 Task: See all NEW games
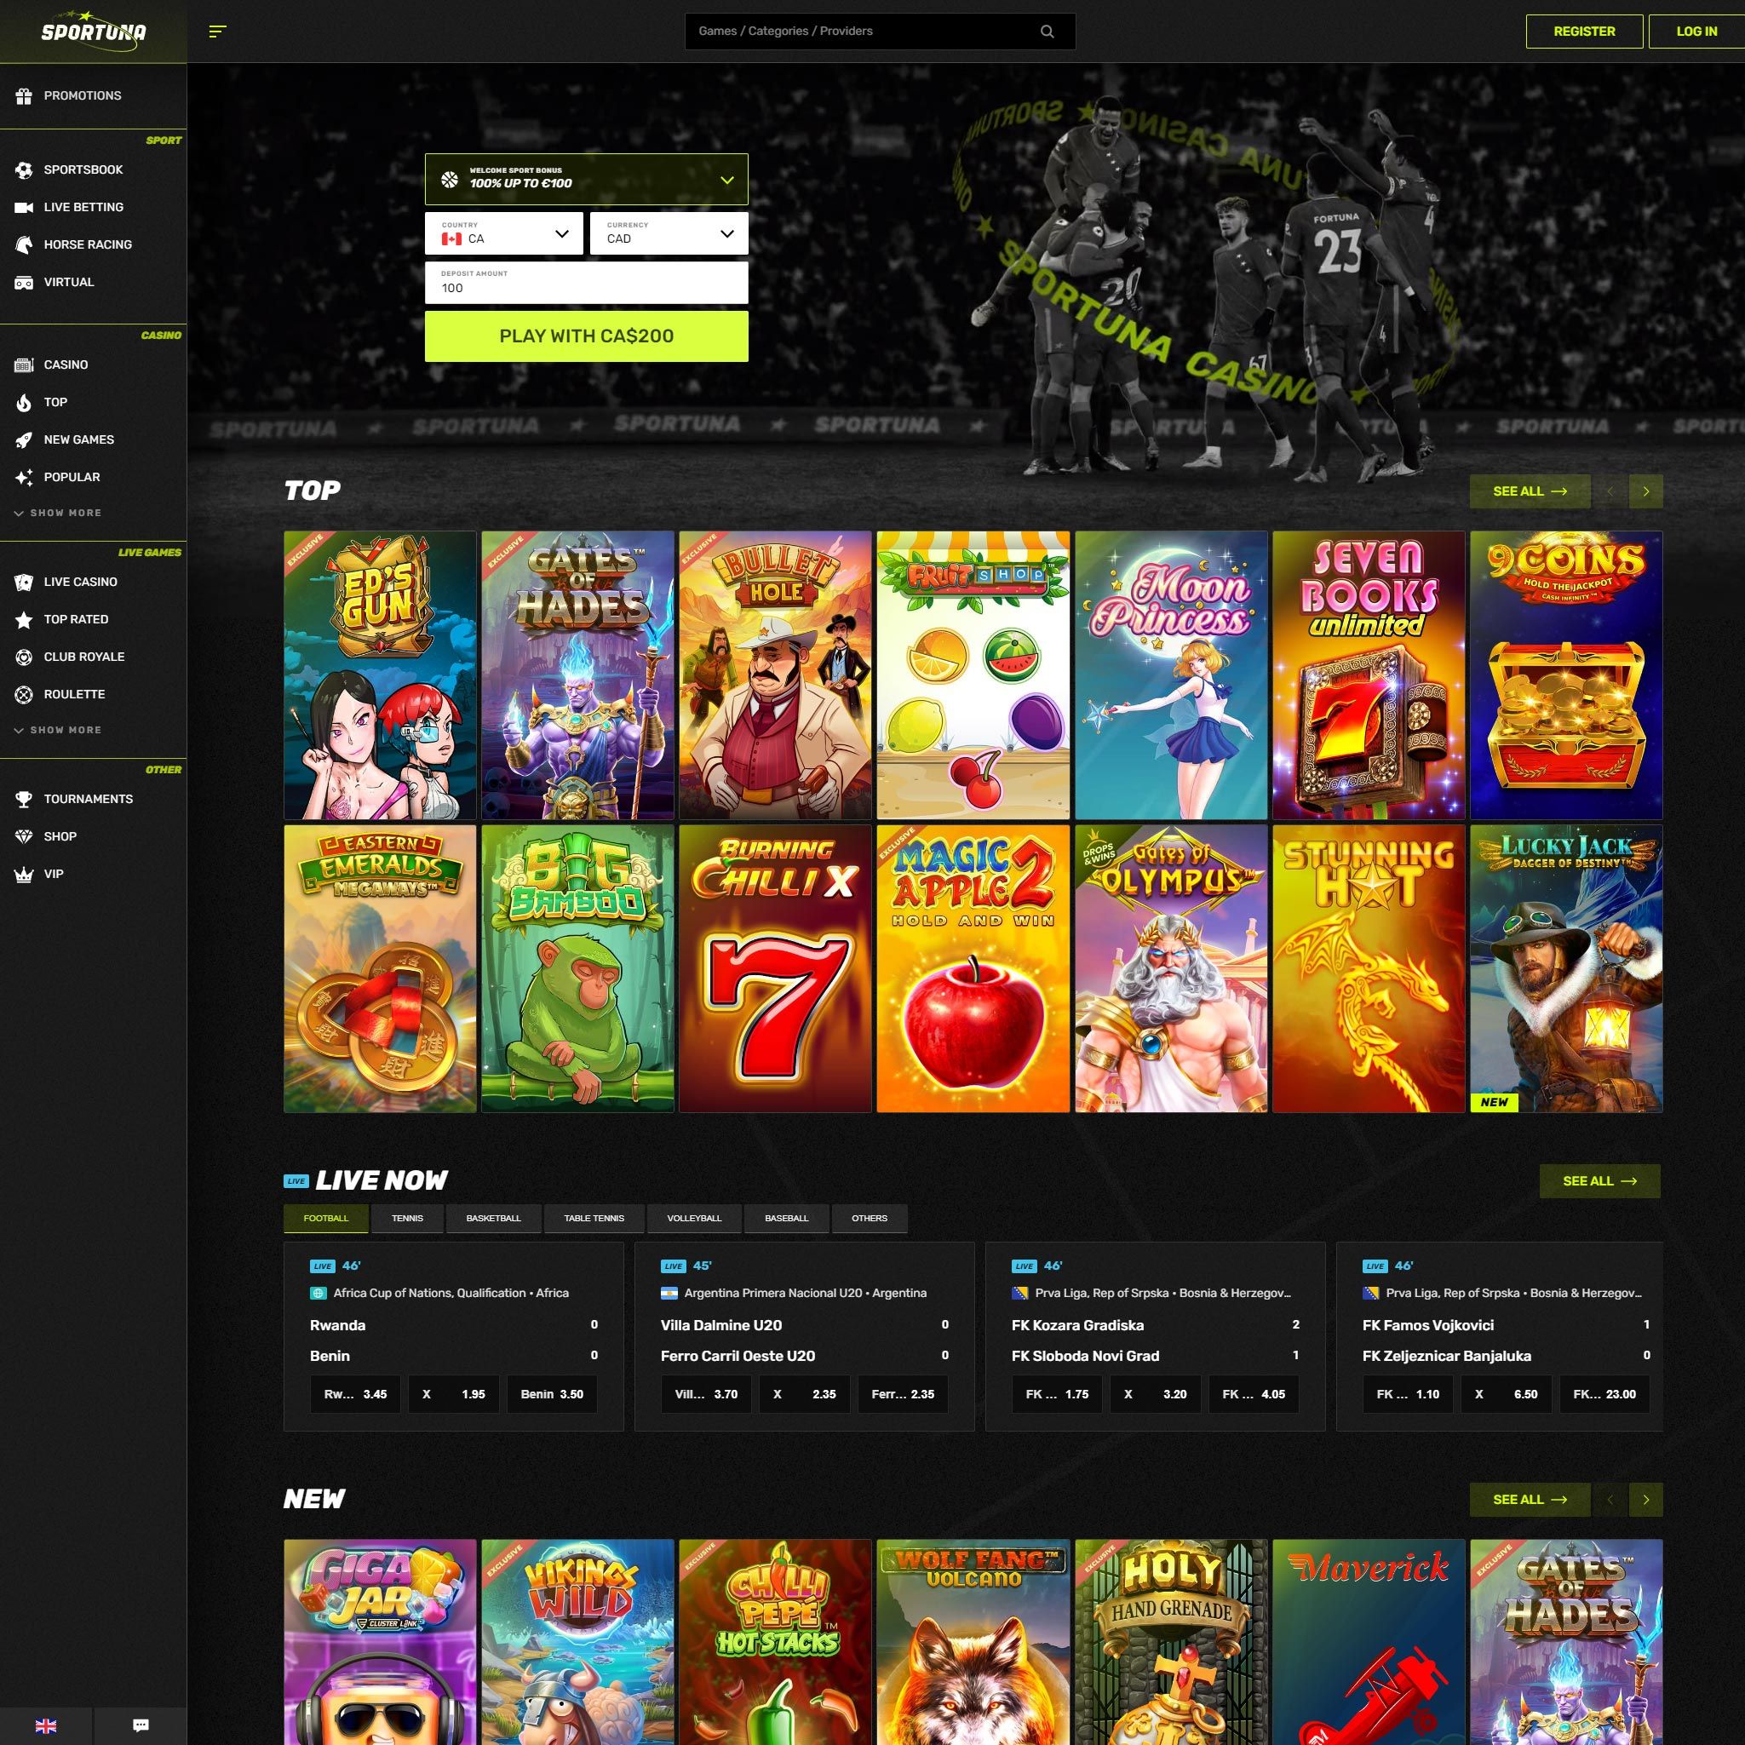[1530, 1500]
